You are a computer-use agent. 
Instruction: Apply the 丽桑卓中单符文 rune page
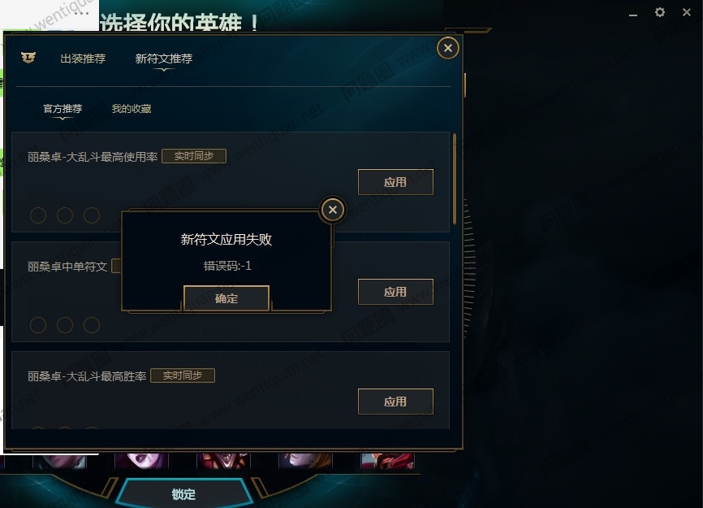click(395, 292)
